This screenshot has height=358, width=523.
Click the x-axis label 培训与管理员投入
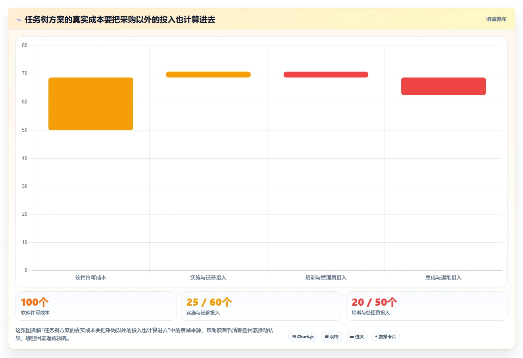[x=326, y=278]
